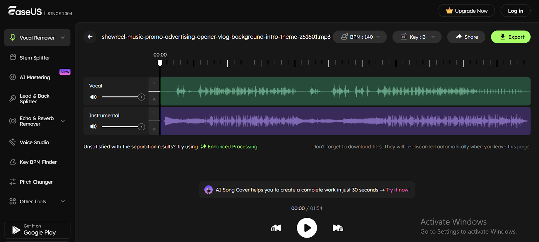
Task: Click the Enhanced Processing link
Action: [x=232, y=147]
